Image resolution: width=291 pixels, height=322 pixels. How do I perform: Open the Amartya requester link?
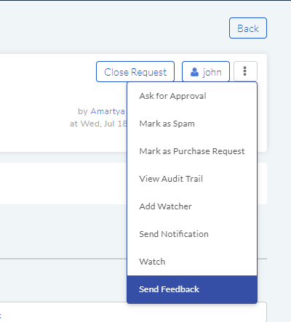click(x=108, y=111)
